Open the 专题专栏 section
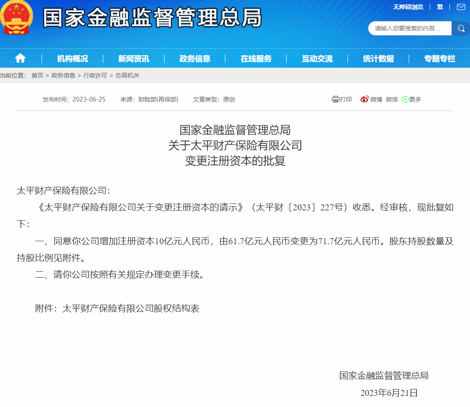Screen dimensions: 470x407 (440, 59)
